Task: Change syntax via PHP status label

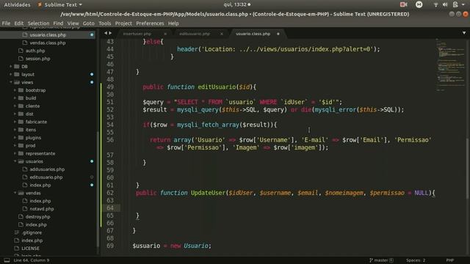Action: pyautogui.click(x=450, y=260)
